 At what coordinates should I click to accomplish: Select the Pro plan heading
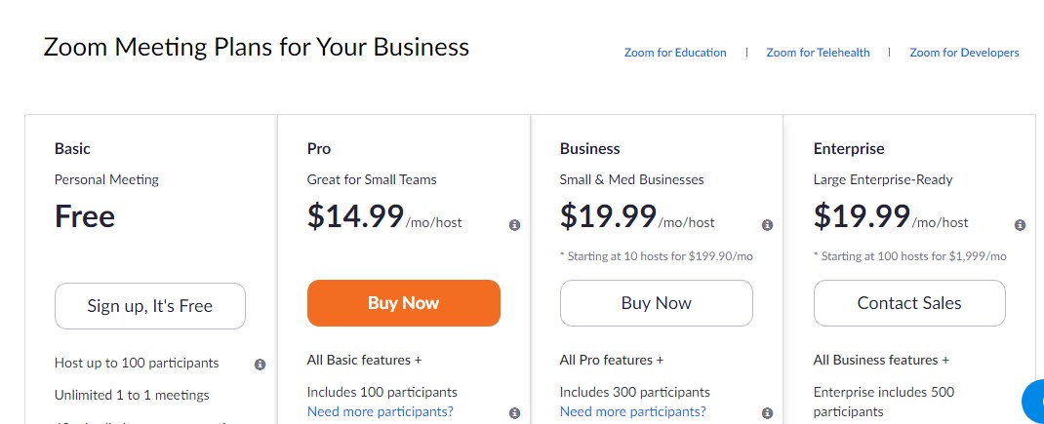click(x=319, y=149)
